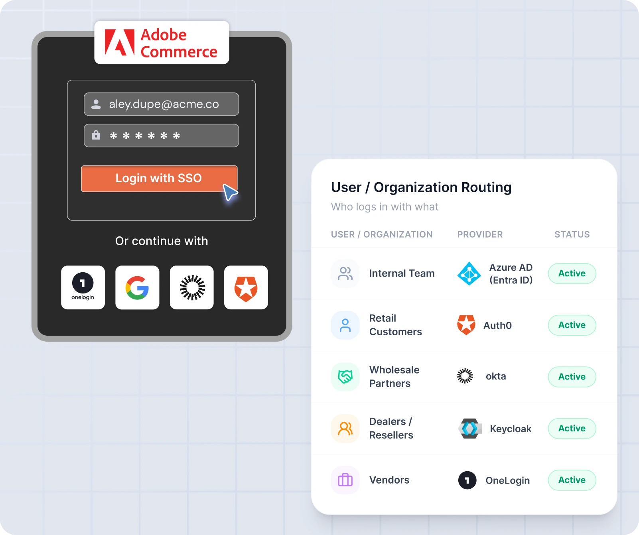Click Active status badge for Internal Team

tap(572, 273)
